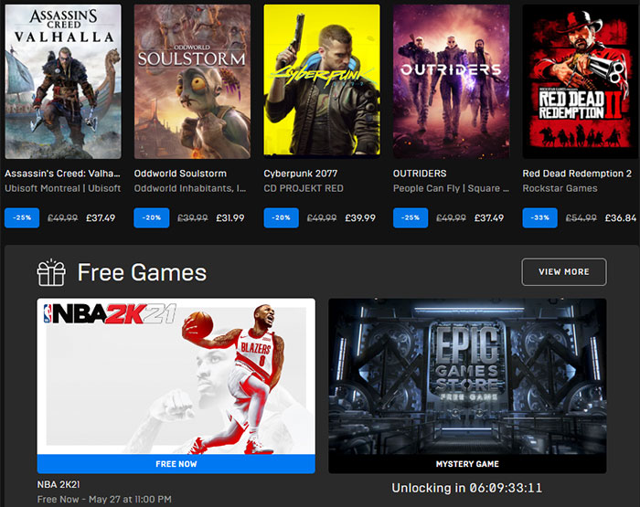Screen dimensions: 640x507
Task: Click the OUTRIDERS title text
Action: click(x=420, y=174)
